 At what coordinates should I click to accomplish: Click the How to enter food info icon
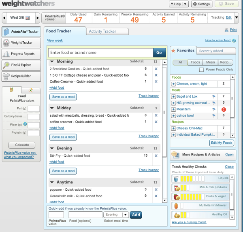point(234,40)
